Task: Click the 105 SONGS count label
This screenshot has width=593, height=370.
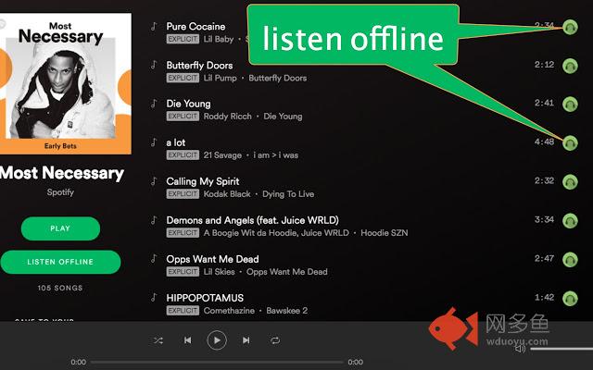Action: [x=60, y=288]
